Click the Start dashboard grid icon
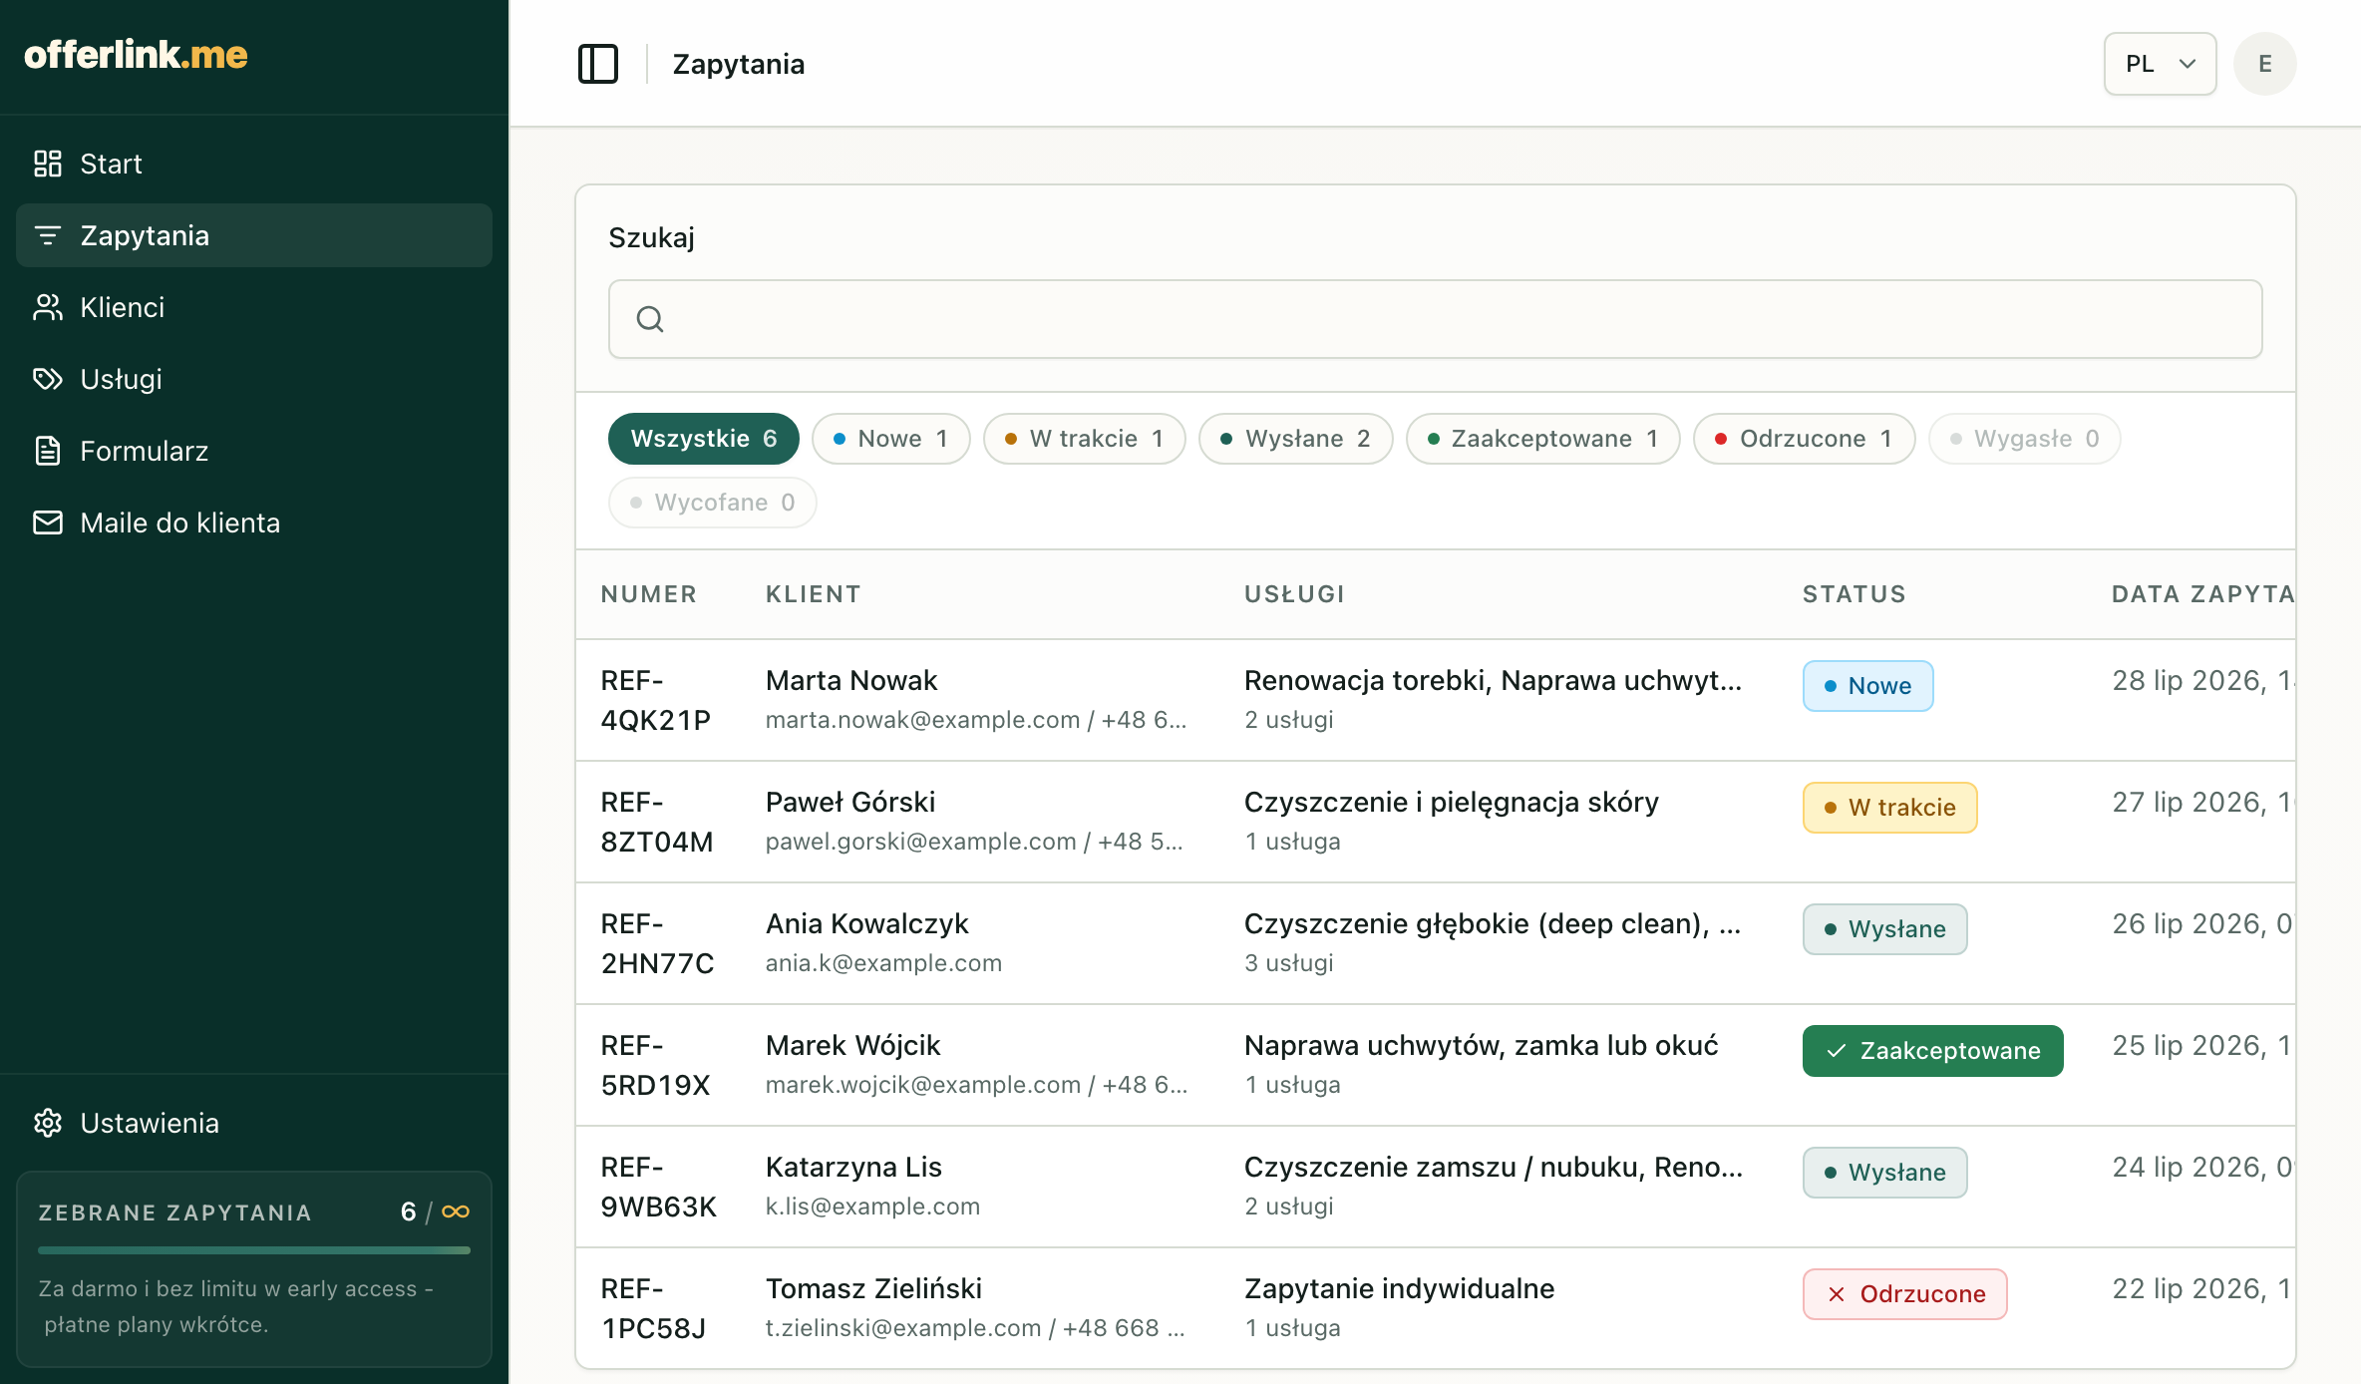2361x1384 pixels. click(48, 164)
